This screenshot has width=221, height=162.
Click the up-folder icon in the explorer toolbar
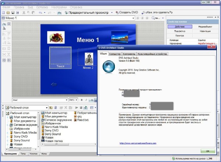click(50, 107)
